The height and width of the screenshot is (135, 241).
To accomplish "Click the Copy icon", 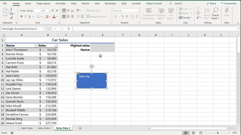I will (11, 13).
